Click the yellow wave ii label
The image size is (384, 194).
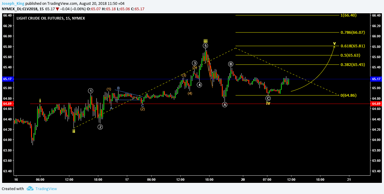[x=74, y=131]
